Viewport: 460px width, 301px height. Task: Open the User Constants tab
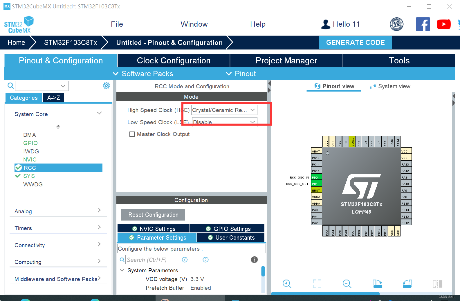pos(231,238)
